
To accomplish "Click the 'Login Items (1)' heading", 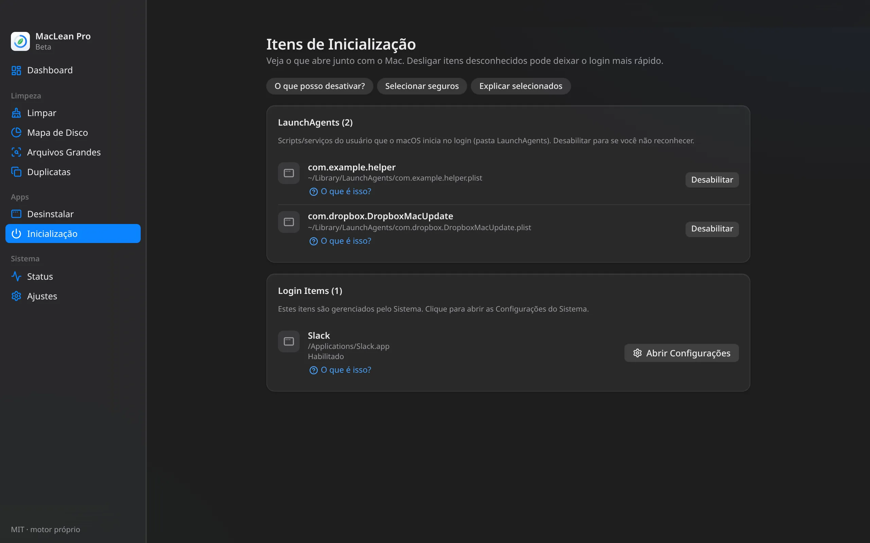I will (310, 291).
